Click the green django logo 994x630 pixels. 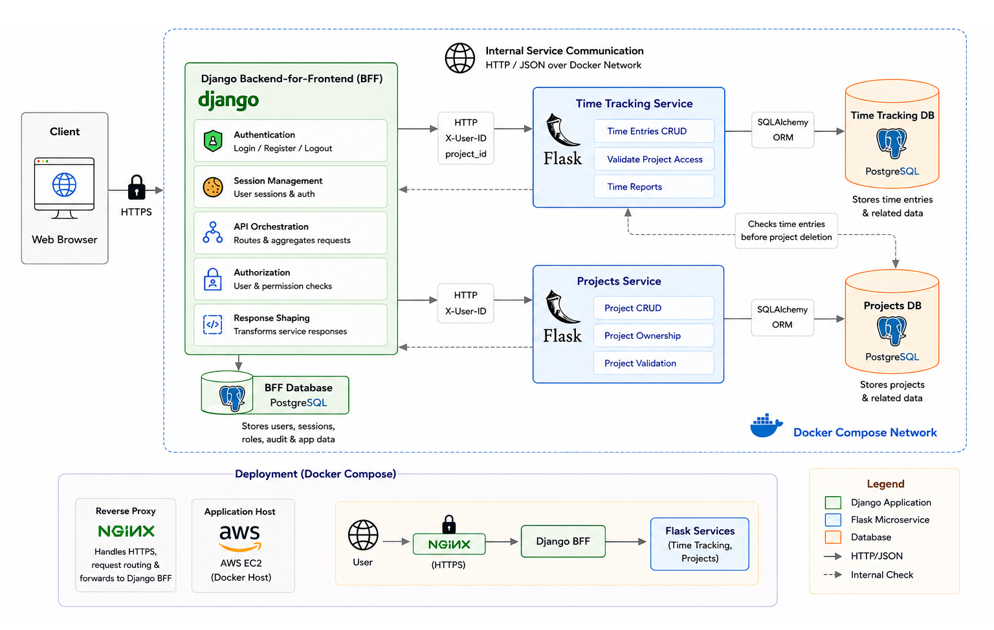228,100
